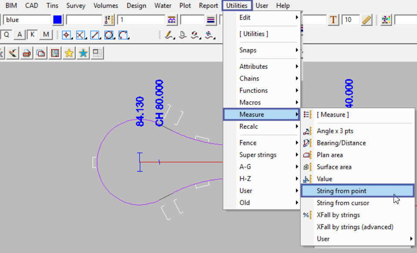Screen dimensions: 417x253
Task: Select the 'Plan area' measure option
Action: click(330, 155)
